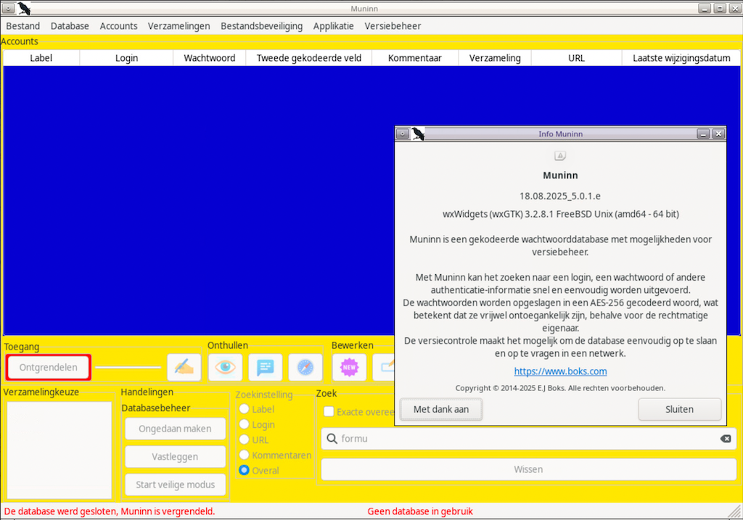Screen dimensions: 743x520
Task: Close the info dialog with the Sluiten button
Action: (x=679, y=409)
